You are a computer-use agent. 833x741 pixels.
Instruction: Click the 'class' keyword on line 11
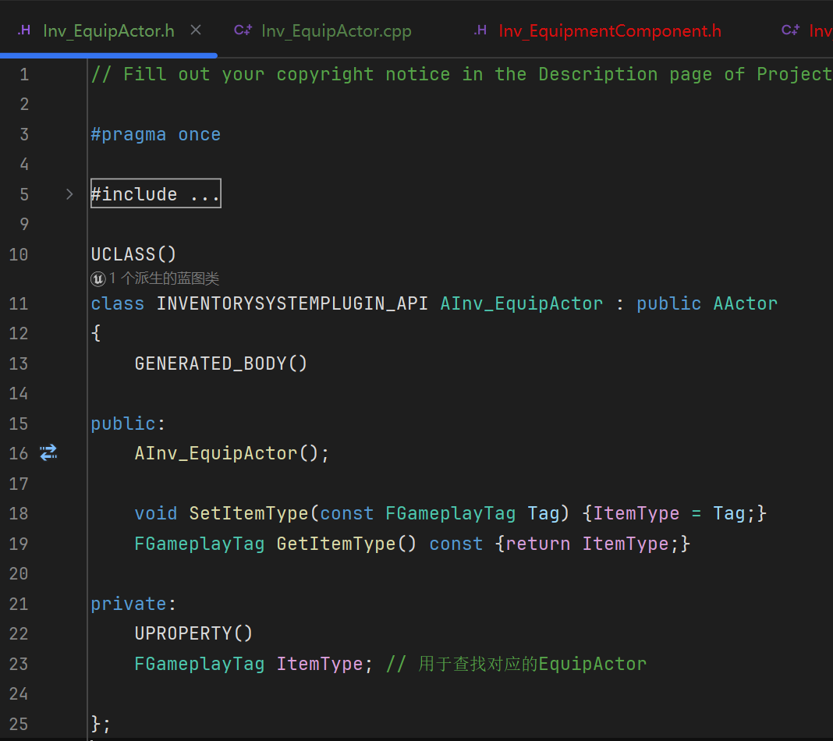pyautogui.click(x=118, y=304)
